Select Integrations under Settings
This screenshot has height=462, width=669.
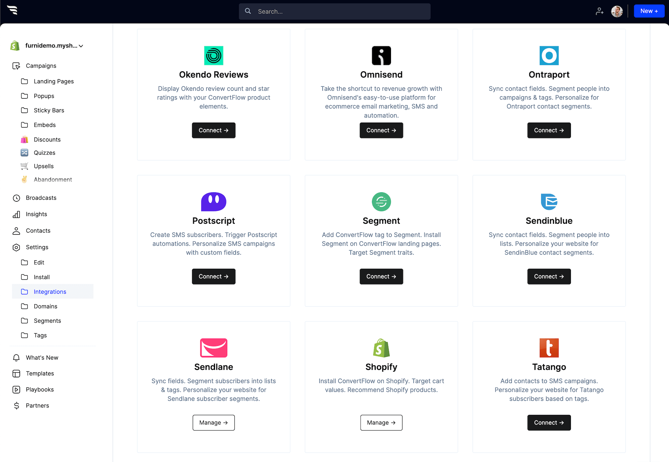pyautogui.click(x=53, y=292)
